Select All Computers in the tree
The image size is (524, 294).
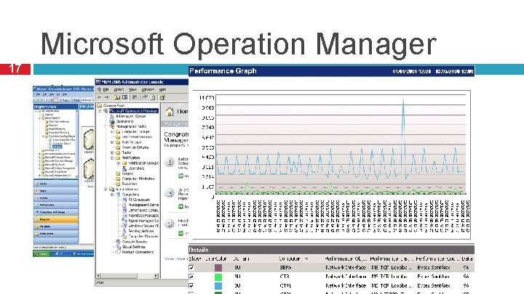[139, 200]
